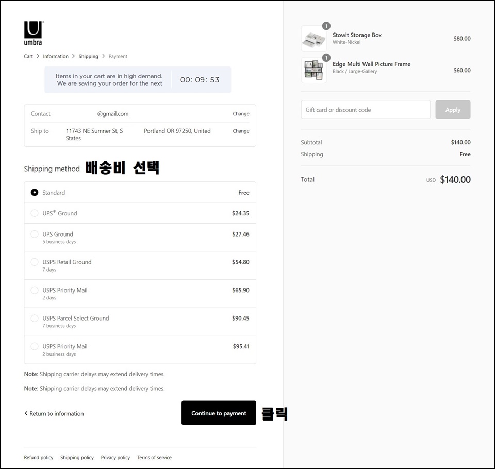Image resolution: width=495 pixels, height=469 pixels.
Task: Go to Information breadcrumb step
Action: (x=56, y=56)
